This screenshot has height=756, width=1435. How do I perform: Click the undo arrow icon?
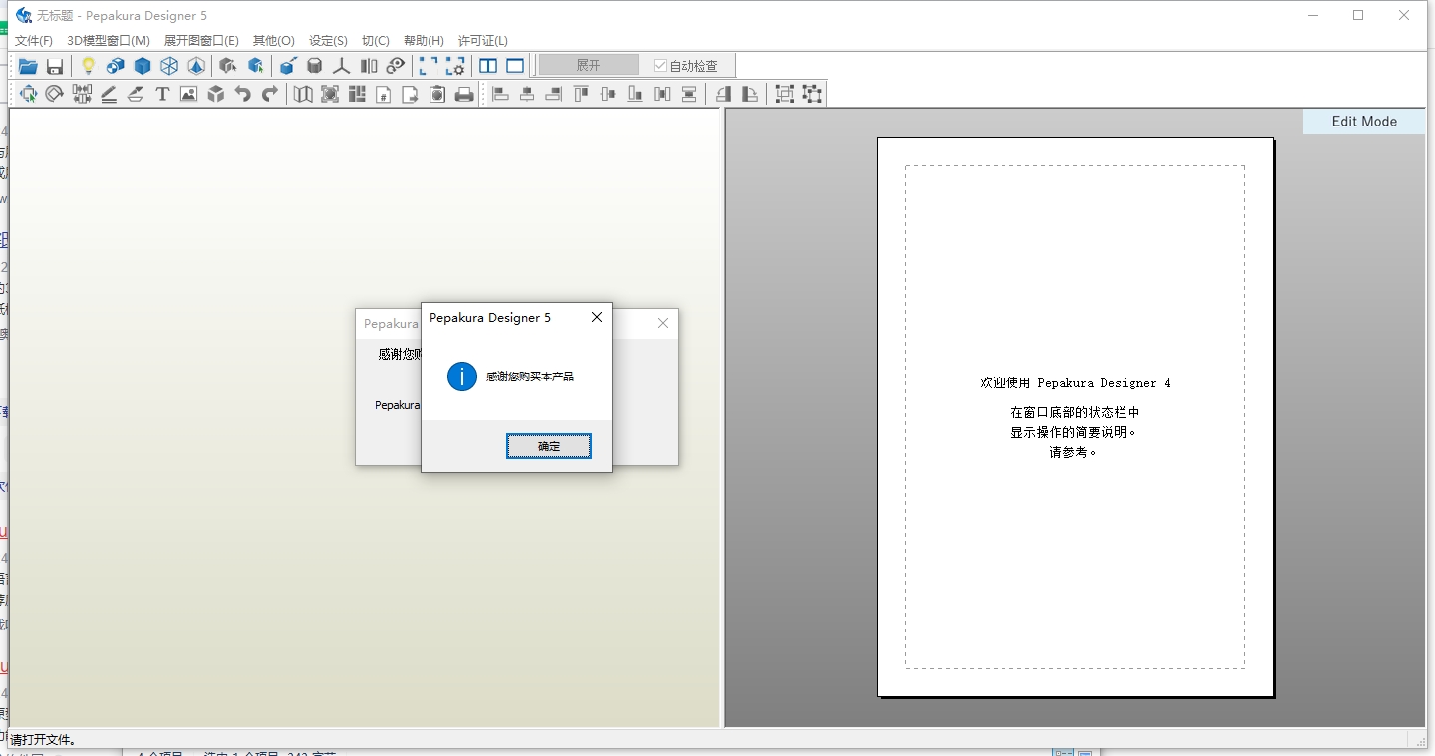[242, 94]
